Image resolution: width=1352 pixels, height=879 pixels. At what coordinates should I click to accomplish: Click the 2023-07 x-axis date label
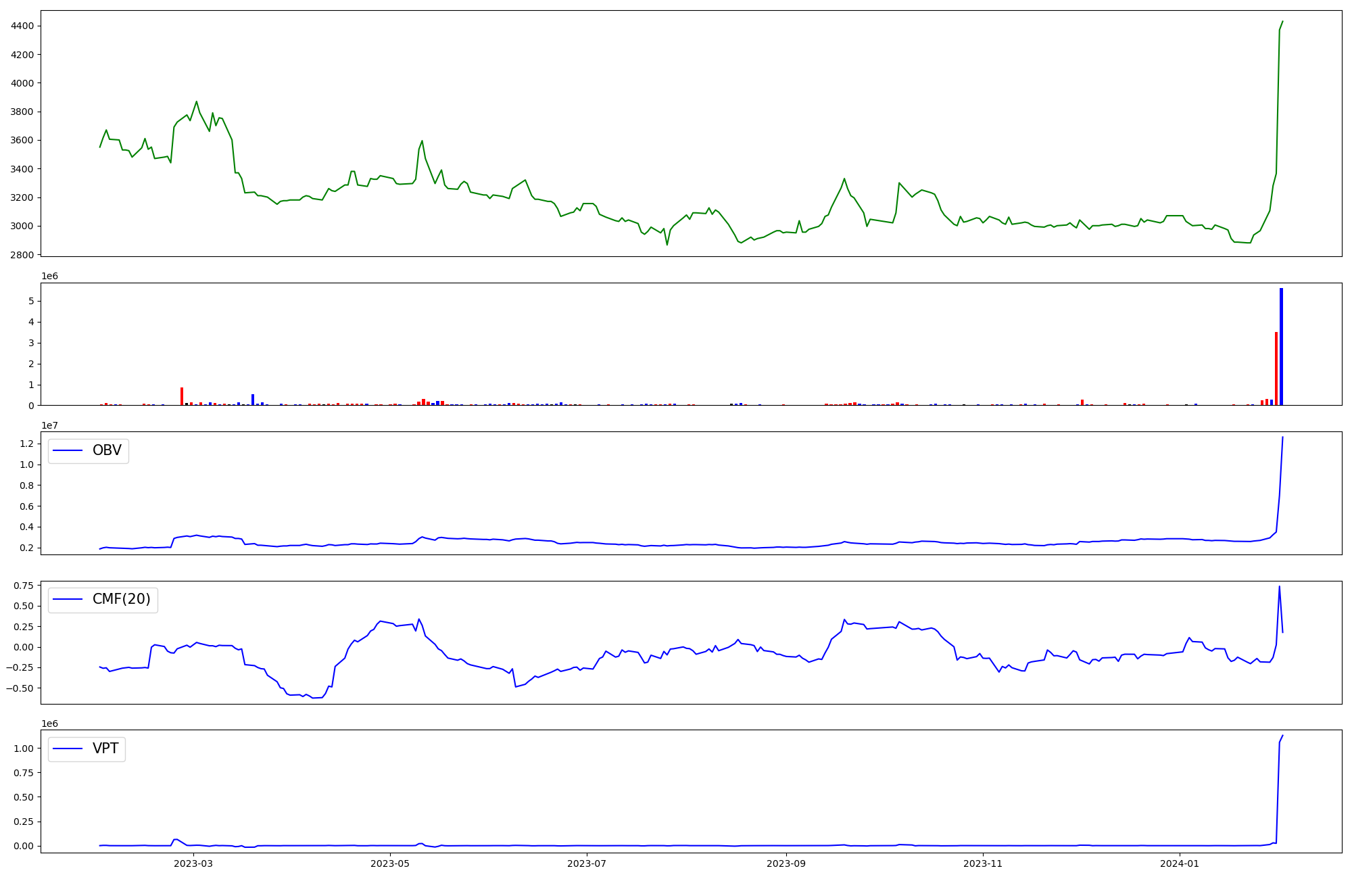tap(586, 863)
